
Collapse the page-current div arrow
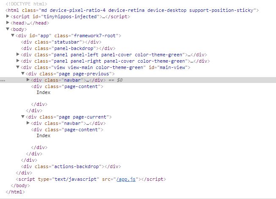23,116
